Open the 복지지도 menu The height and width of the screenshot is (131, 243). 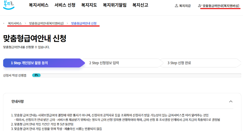click(89, 5)
